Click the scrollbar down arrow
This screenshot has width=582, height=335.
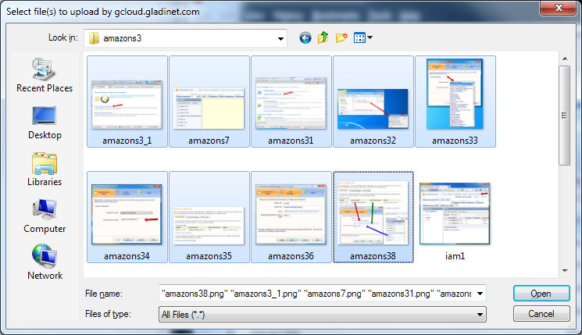tap(565, 271)
